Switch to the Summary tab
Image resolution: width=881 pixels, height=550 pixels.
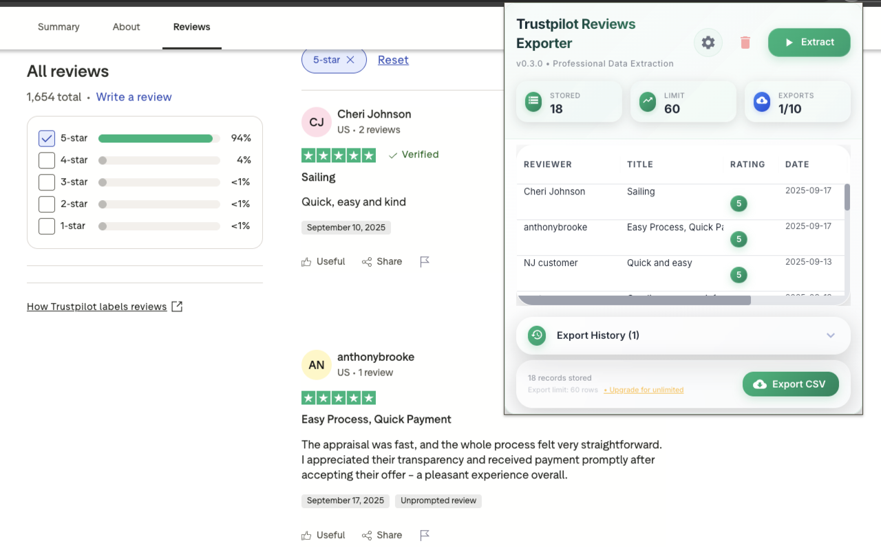59,27
